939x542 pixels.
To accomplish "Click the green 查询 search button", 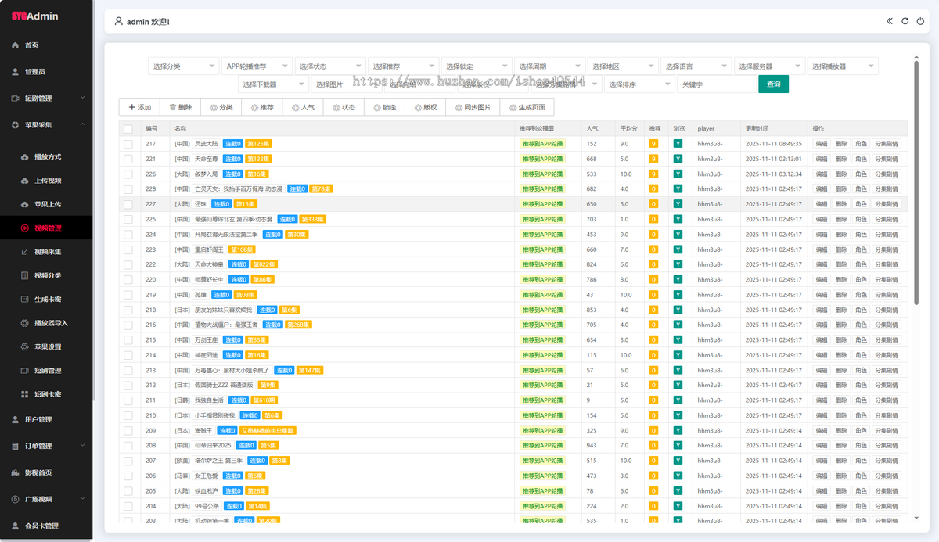I will tap(773, 84).
